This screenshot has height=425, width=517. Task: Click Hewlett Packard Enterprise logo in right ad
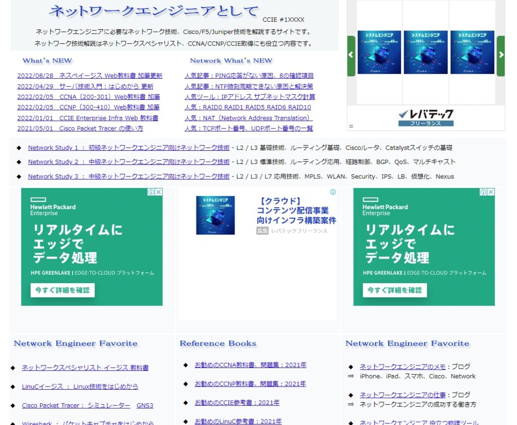pyautogui.click(x=385, y=207)
